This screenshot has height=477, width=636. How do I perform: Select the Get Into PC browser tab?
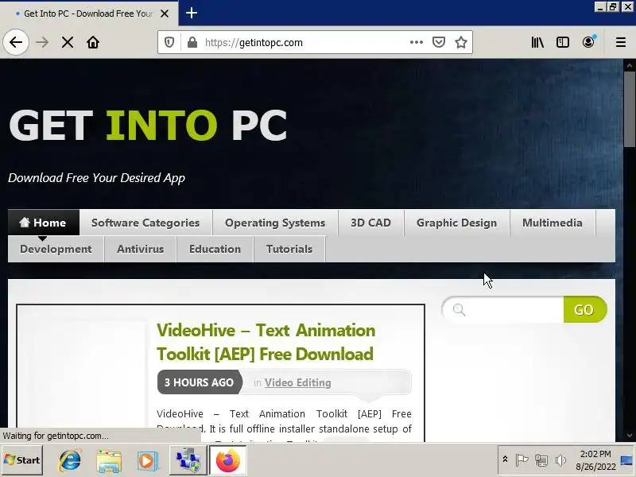click(x=89, y=14)
